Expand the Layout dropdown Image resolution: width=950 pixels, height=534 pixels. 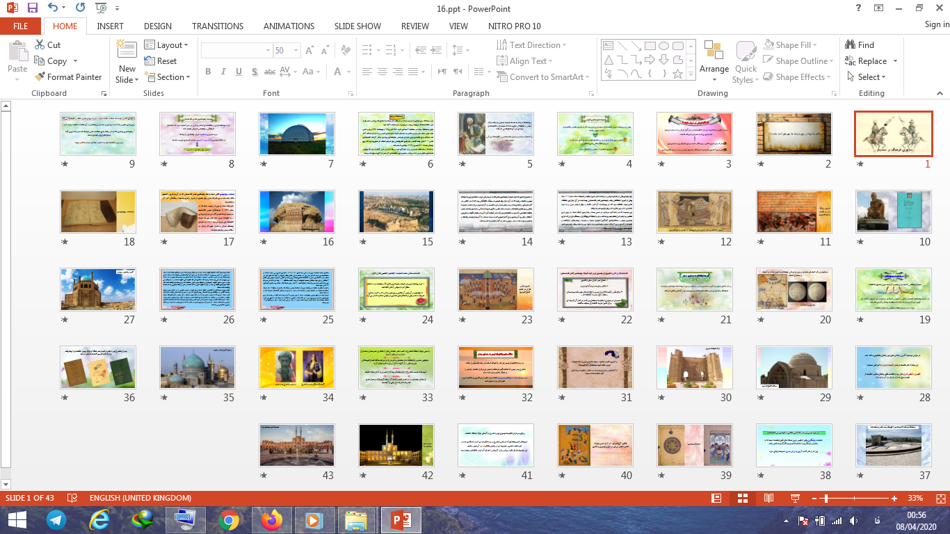166,44
